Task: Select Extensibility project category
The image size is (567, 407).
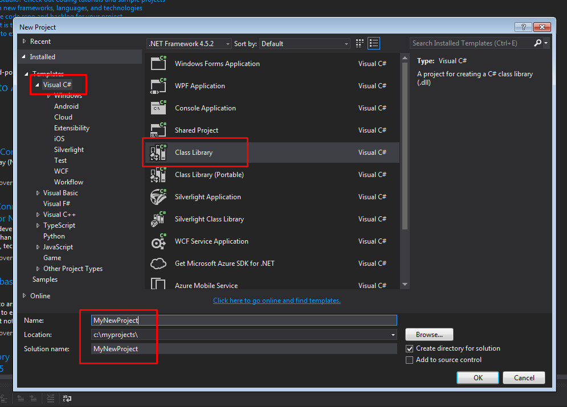Action: point(72,128)
